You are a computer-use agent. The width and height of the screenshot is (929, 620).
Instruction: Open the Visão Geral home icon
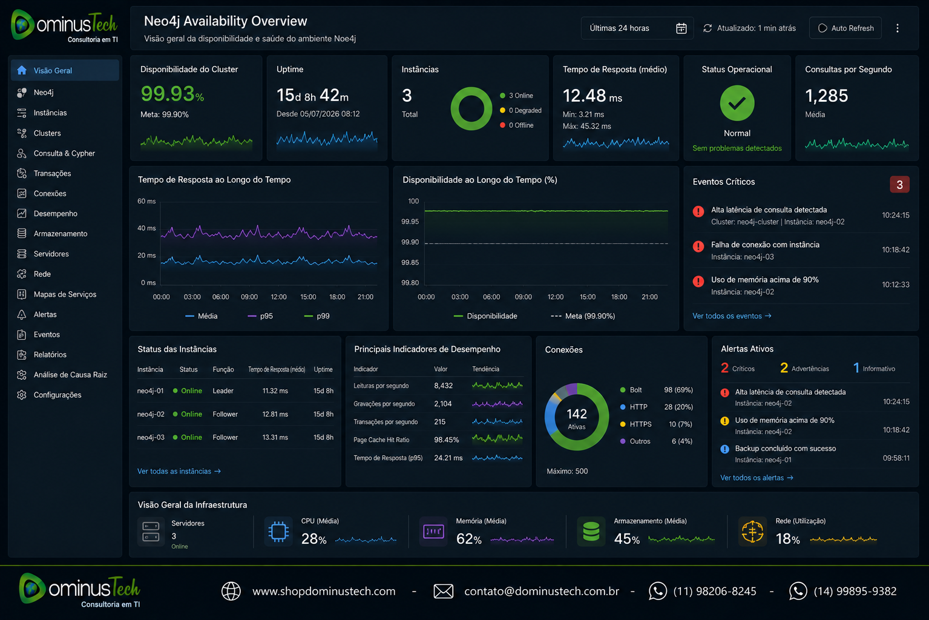tap(22, 70)
